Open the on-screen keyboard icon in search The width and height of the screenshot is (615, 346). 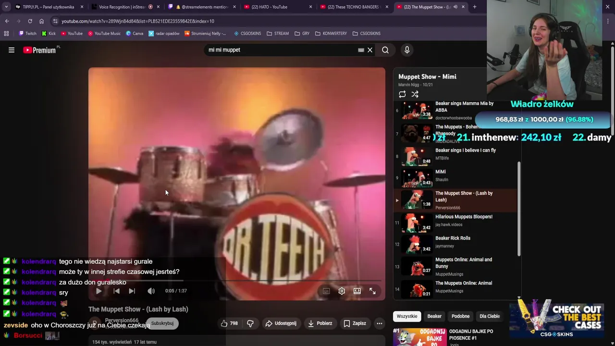coord(361,50)
